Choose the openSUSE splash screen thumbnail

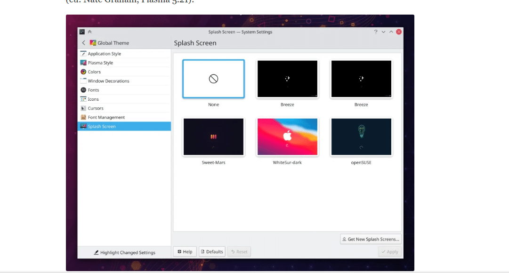pyautogui.click(x=361, y=136)
